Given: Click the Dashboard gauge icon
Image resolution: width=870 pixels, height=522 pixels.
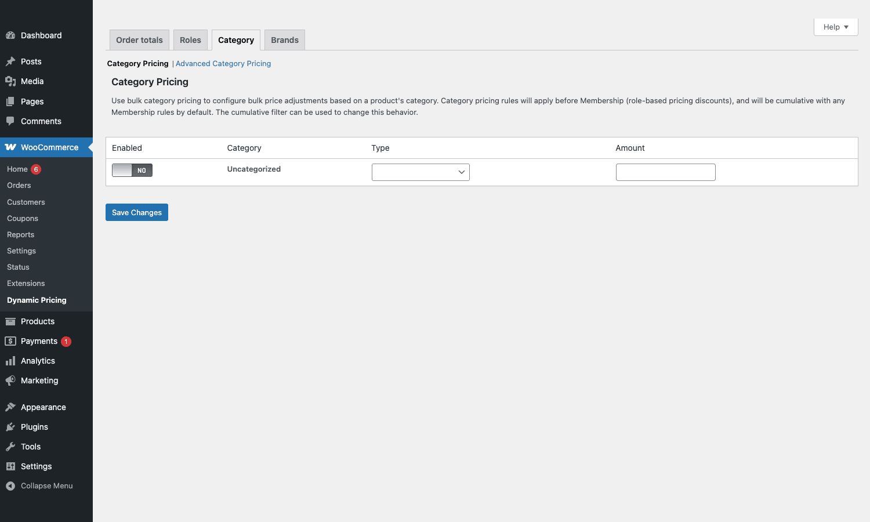Looking at the screenshot, I should click(10, 35).
